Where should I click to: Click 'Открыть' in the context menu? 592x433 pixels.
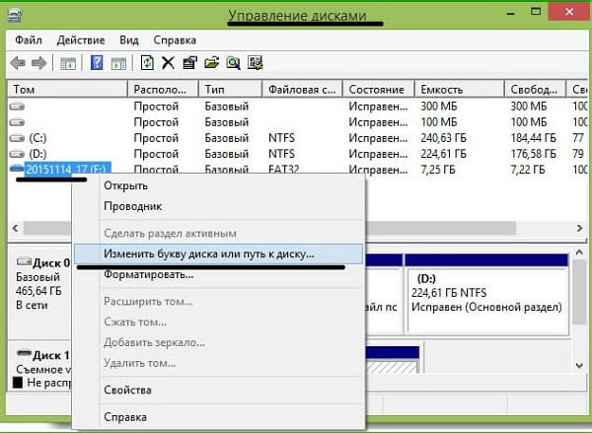coord(125,185)
